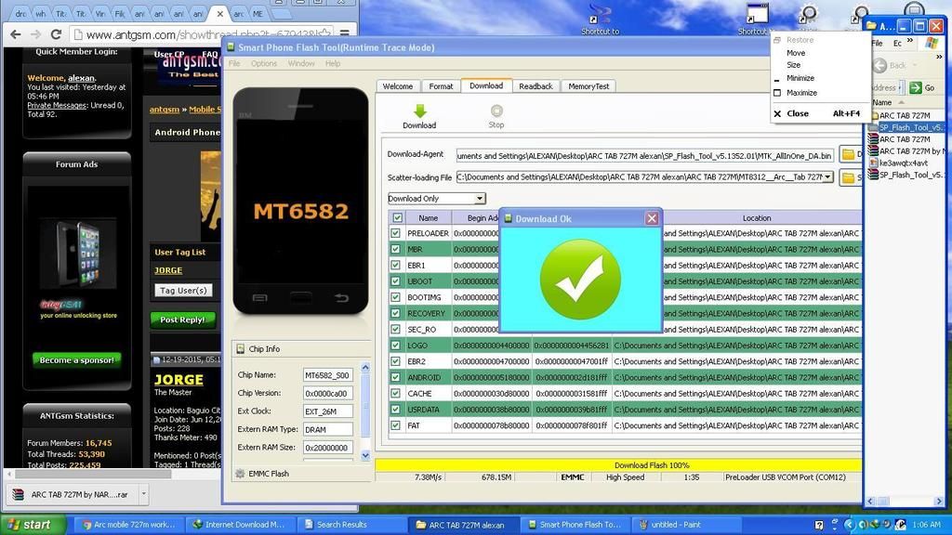Close the Download Ok dialog

tap(652, 218)
